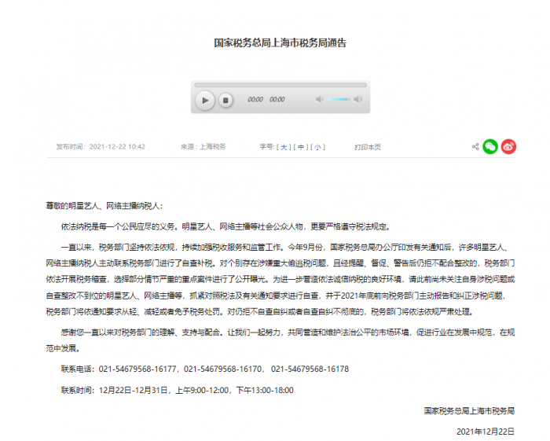Click the mute speaker icon in player
This screenshot has width=550, height=441.
coord(319,99)
